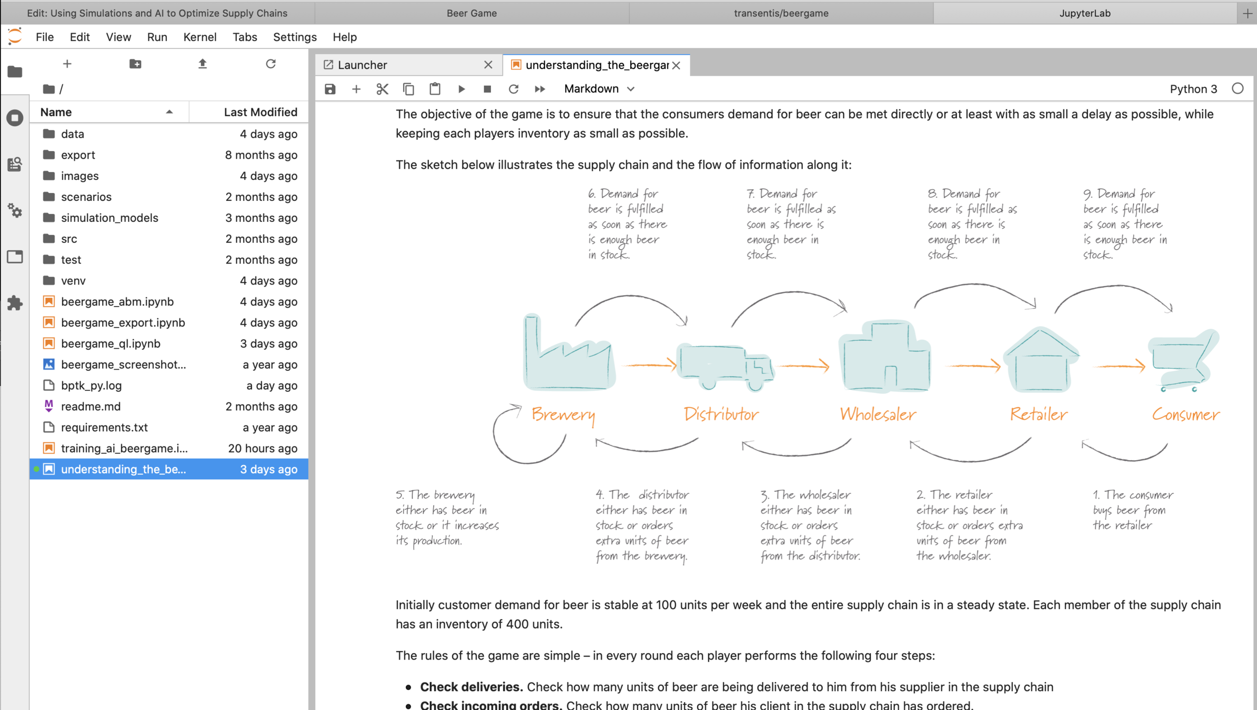The image size is (1257, 710).
Task: Run the selected cell
Action: pyautogui.click(x=461, y=89)
